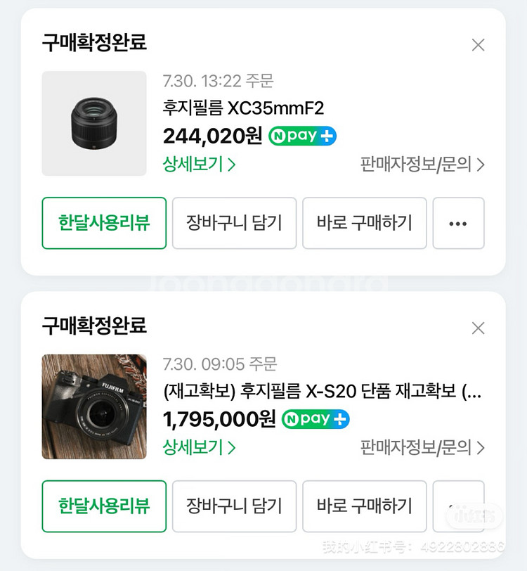Click the Npay plus badge beside 244,020원
This screenshot has width=527, height=571.
(302, 136)
